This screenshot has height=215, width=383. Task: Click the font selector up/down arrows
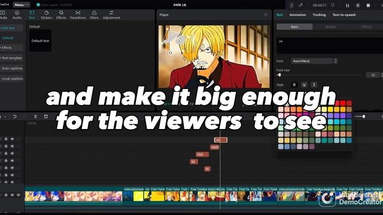click(336, 61)
